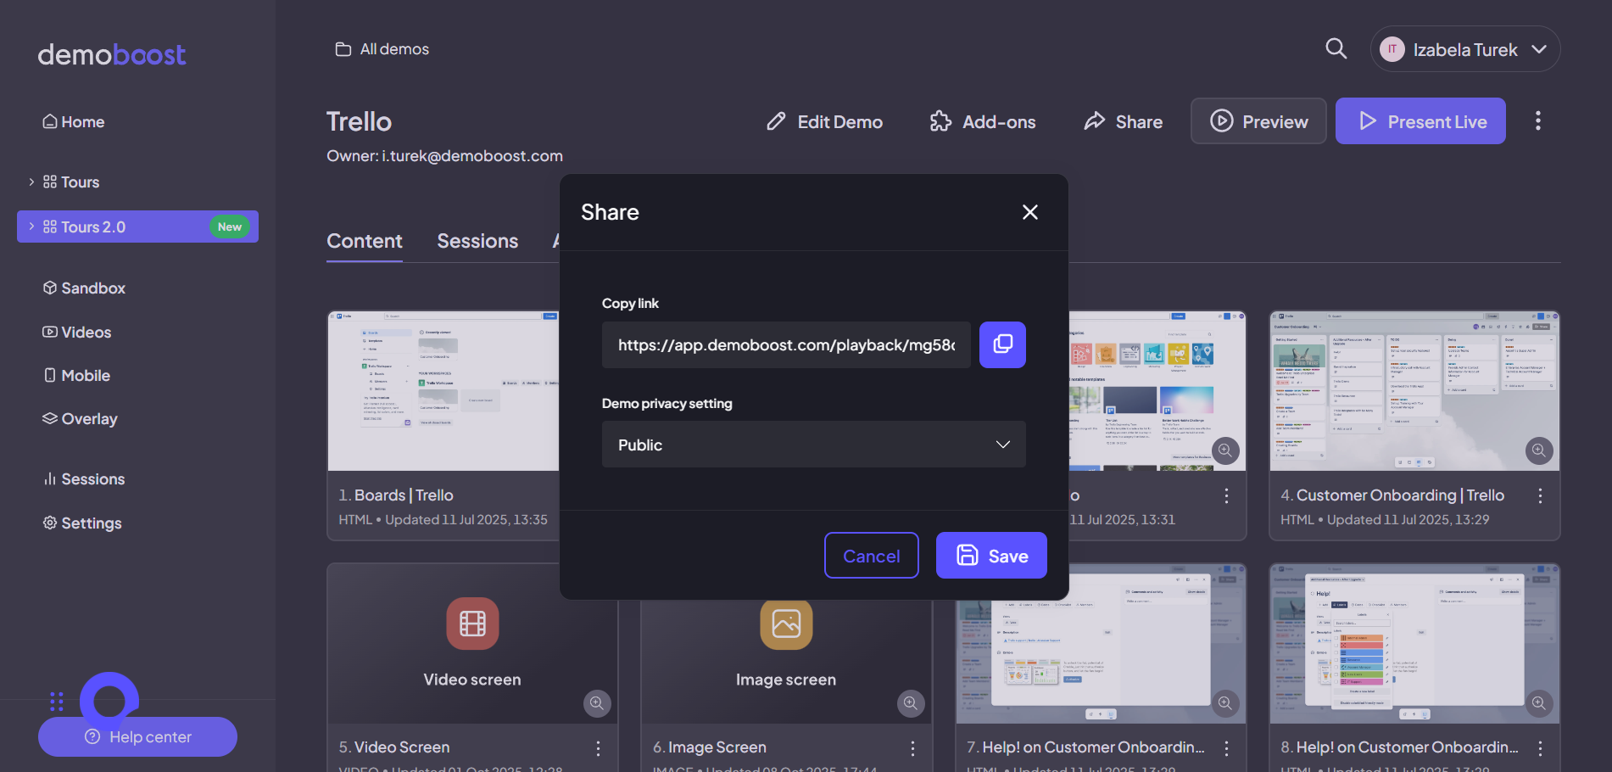Open Settings in sidebar
The width and height of the screenshot is (1612, 772).
[x=82, y=523]
